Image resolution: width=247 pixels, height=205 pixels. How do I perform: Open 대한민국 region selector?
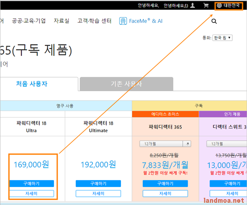[229, 5]
